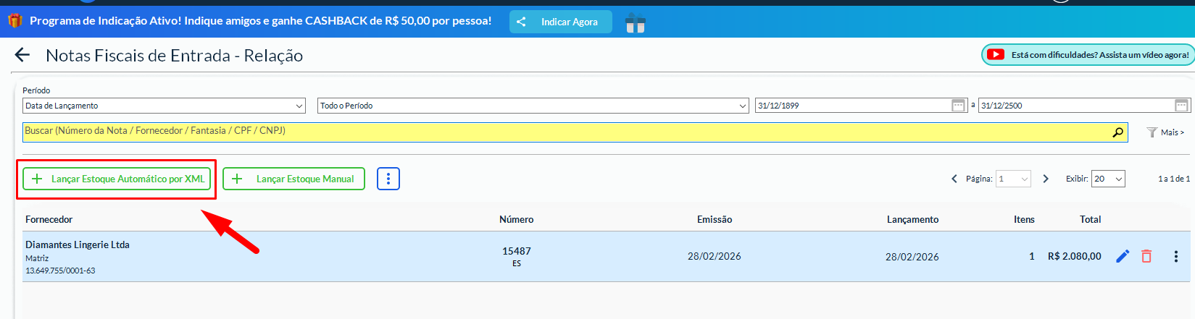This screenshot has height=319, width=1195.
Task: Click Lançar Estoque Manual button
Action: [293, 179]
